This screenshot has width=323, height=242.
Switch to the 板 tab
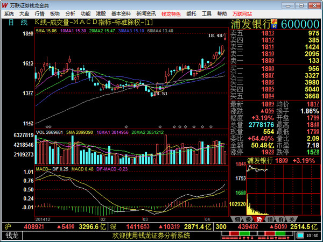tap(248, 219)
